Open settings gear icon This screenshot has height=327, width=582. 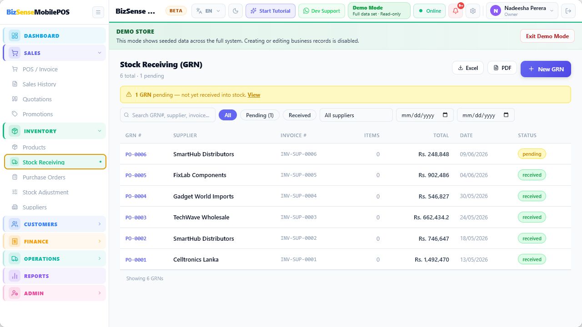click(x=473, y=11)
